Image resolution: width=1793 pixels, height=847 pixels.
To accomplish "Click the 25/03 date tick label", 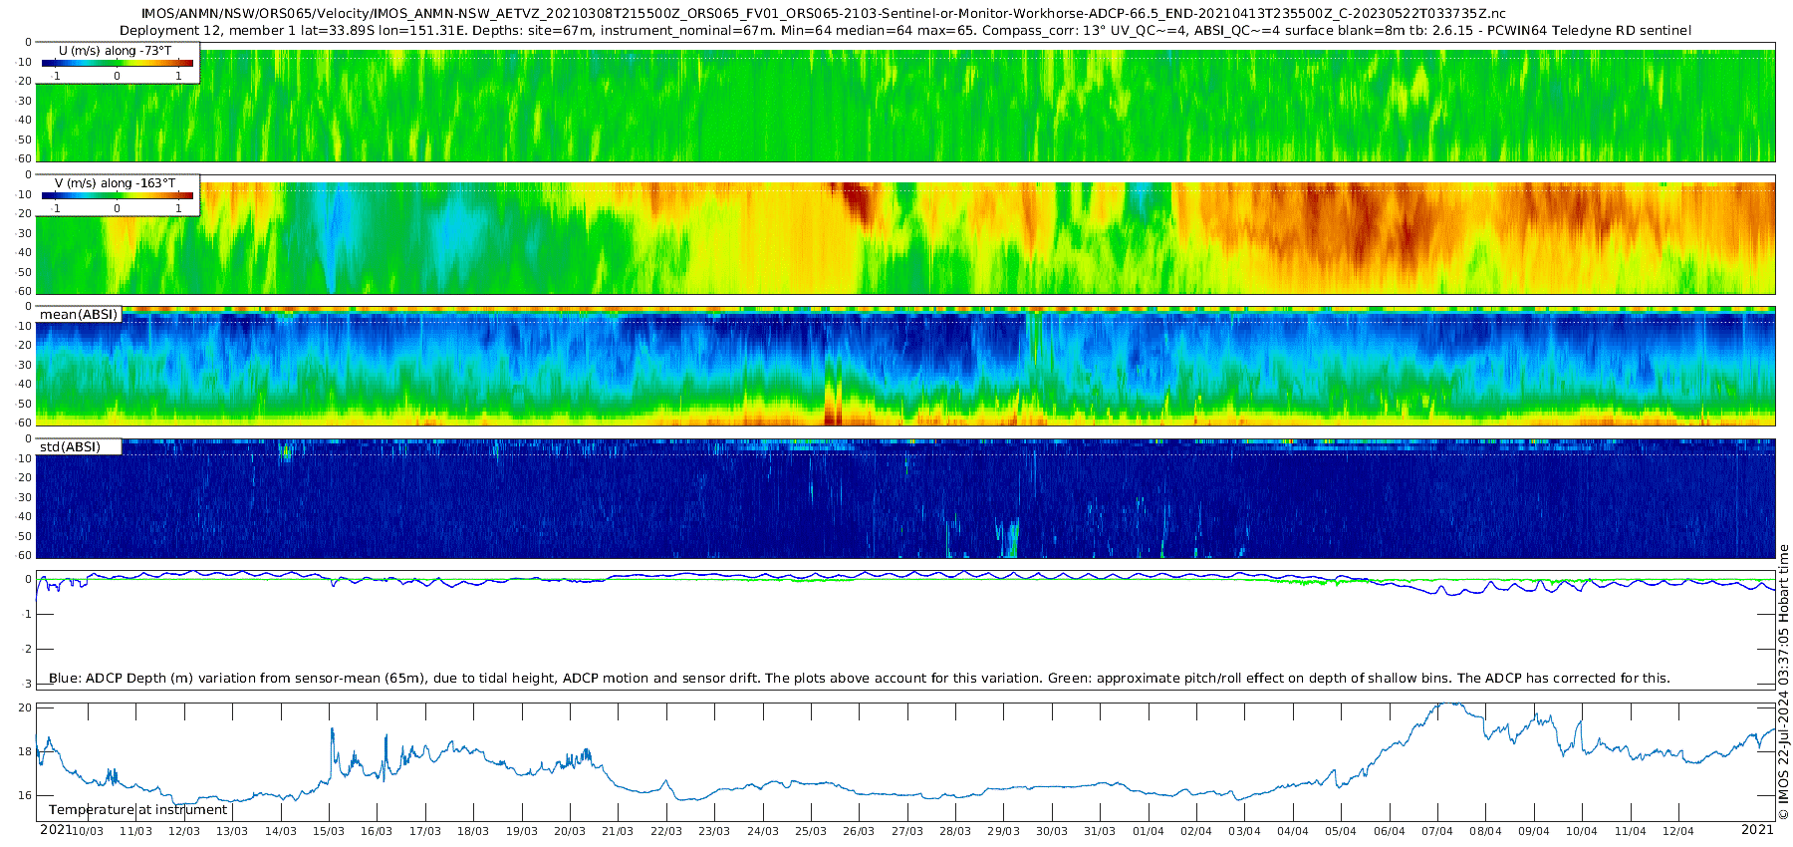I will point(811,831).
